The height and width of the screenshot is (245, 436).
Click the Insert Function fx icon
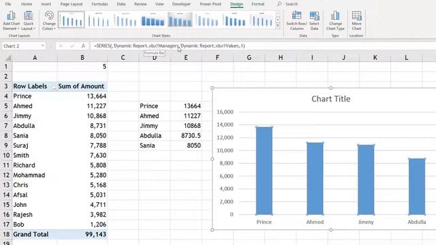point(83,46)
